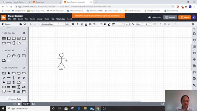Select the decision diamond shape
Image resolution: width=197 pixels, height=111 pixels.
tap(4, 78)
